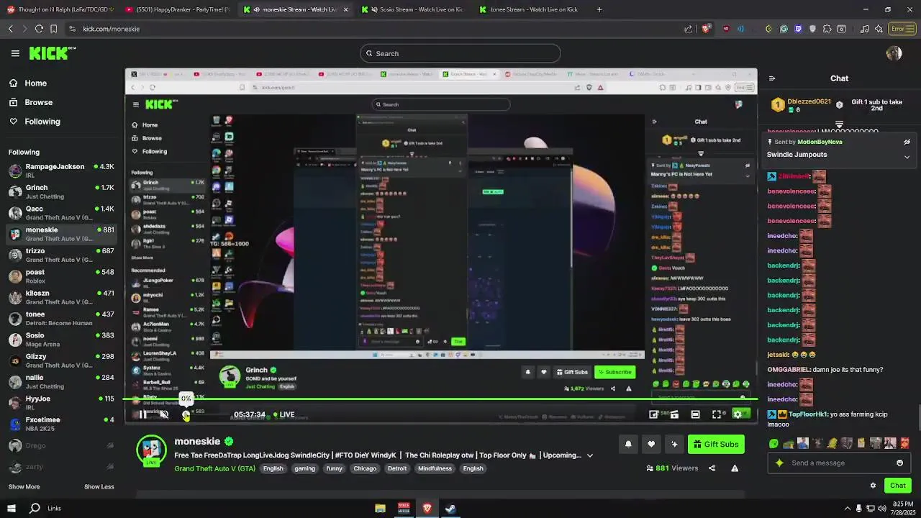This screenshot has height=518, width=921.
Task: Hide the pinned message
Action: coord(907,142)
